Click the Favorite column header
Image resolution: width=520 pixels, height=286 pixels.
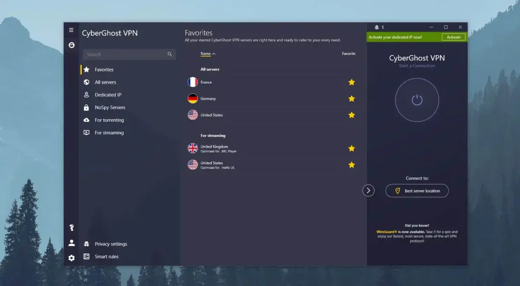[348, 54]
